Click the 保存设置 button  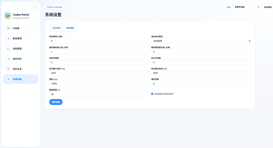click(56, 102)
